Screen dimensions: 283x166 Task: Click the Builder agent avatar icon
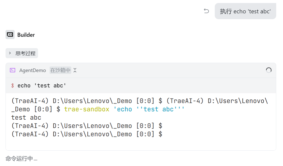pyautogui.click(x=10, y=35)
